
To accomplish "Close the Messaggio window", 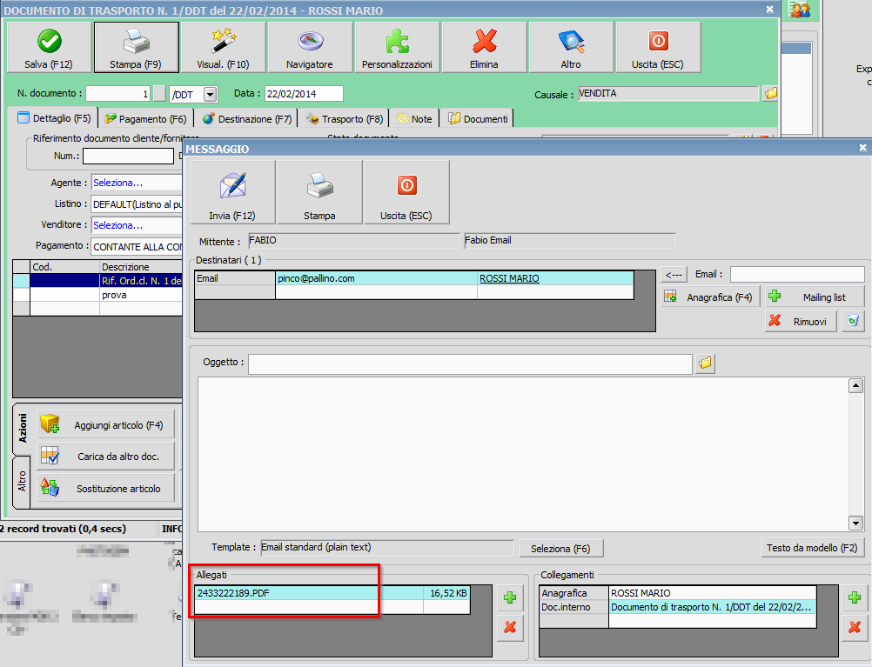I will (862, 147).
